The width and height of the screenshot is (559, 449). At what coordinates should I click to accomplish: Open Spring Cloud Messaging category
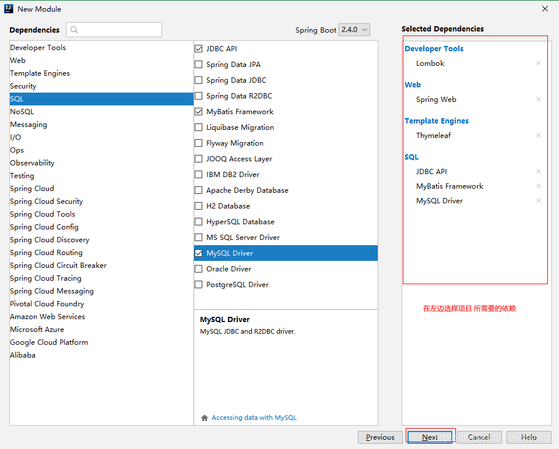click(101, 291)
